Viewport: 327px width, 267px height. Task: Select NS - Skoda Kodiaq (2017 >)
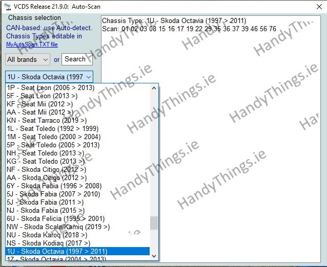77,243
